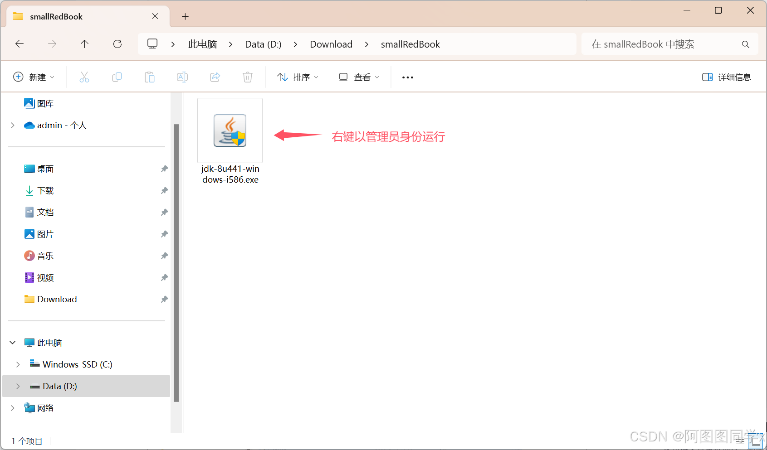This screenshot has height=450, width=767.
Task: Select the Cut icon on the toolbar
Action: (84, 77)
